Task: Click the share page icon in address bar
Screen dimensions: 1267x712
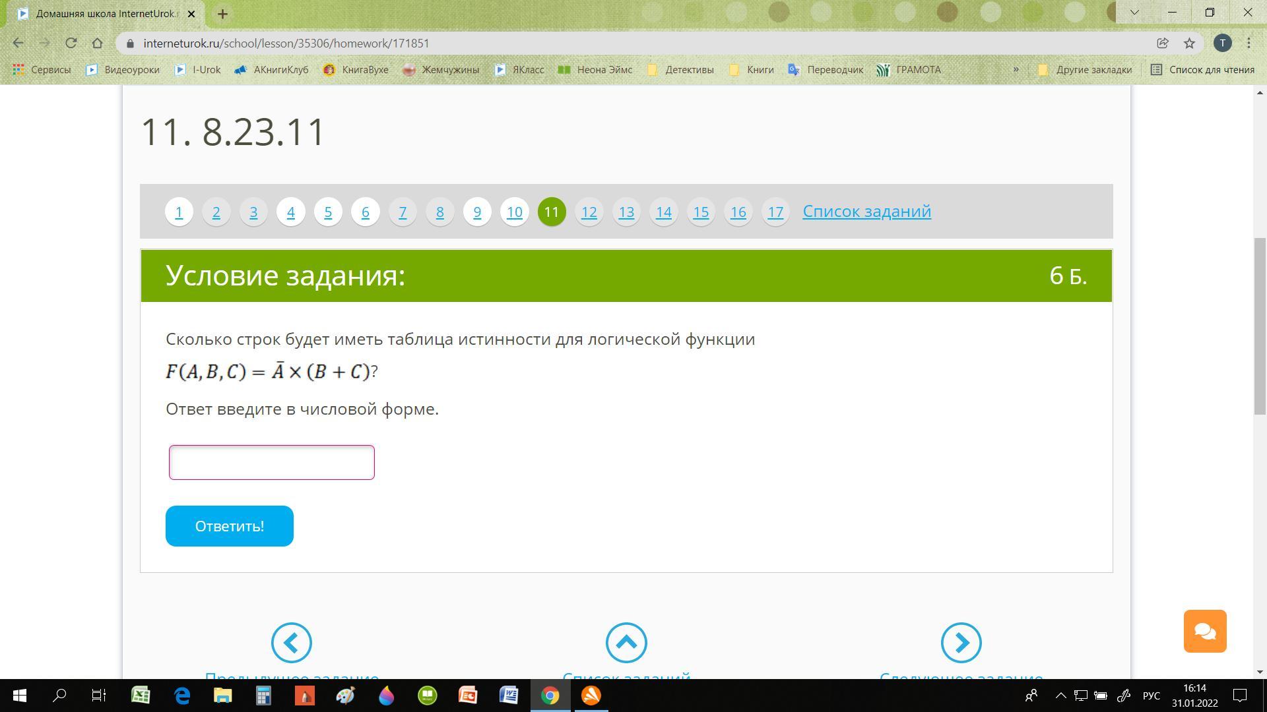Action: tap(1163, 44)
